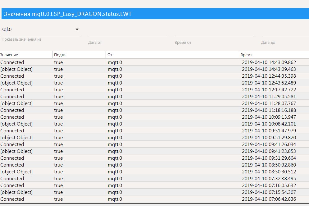The height and width of the screenshot is (206, 309).
Task: Select timestamp 2019-04-10 09:41:26.034
Action: [269, 144]
